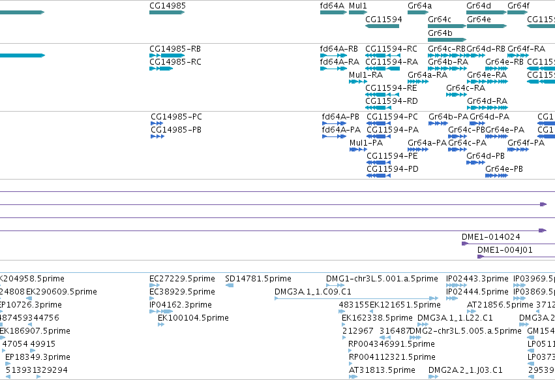Select protein CG14985-PC

tap(157, 123)
